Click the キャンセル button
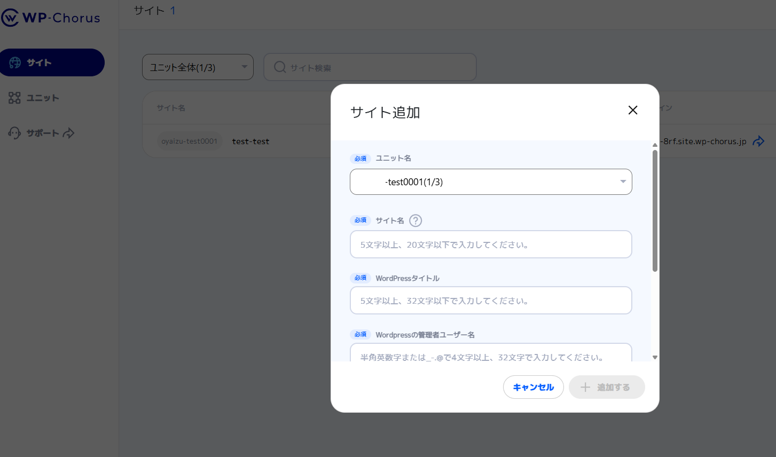Viewport: 776px width, 457px height. click(x=533, y=387)
